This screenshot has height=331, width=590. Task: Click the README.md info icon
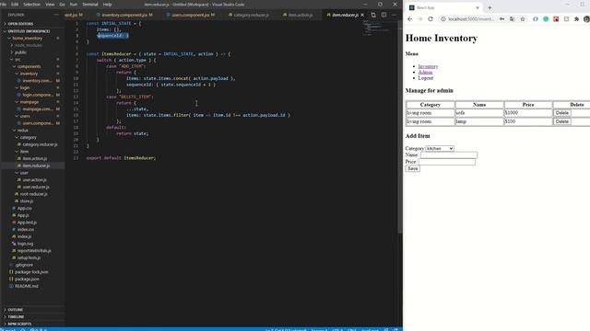(11, 286)
